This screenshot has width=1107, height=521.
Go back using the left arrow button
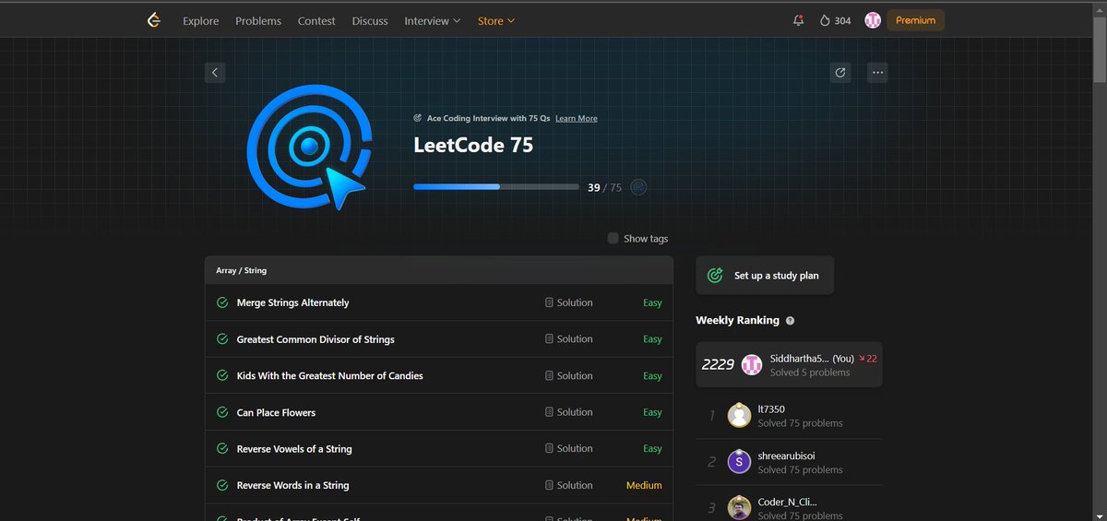click(215, 72)
